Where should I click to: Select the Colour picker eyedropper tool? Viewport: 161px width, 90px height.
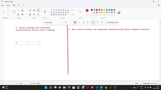(34, 14)
